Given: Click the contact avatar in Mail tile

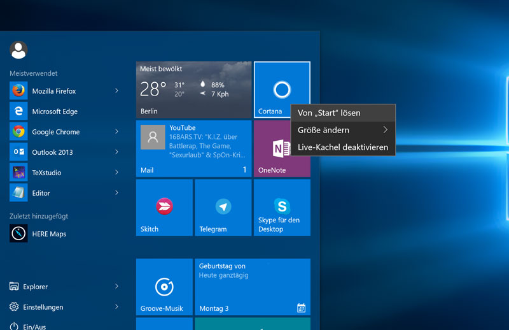Looking at the screenshot, I should coord(153,137).
